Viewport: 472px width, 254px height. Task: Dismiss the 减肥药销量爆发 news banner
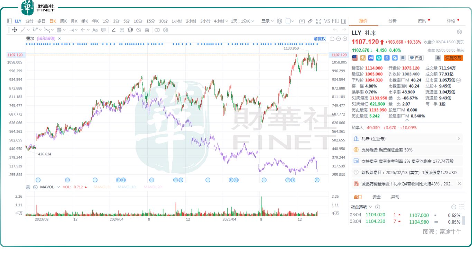(x=459, y=184)
